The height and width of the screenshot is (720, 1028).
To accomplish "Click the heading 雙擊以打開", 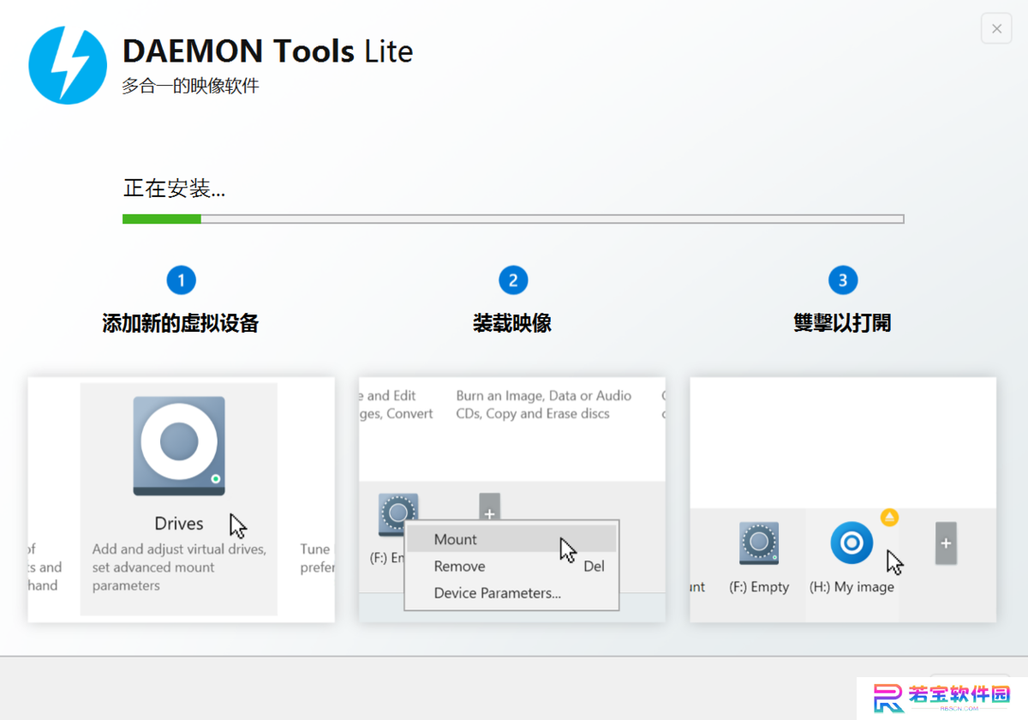I will coord(842,323).
